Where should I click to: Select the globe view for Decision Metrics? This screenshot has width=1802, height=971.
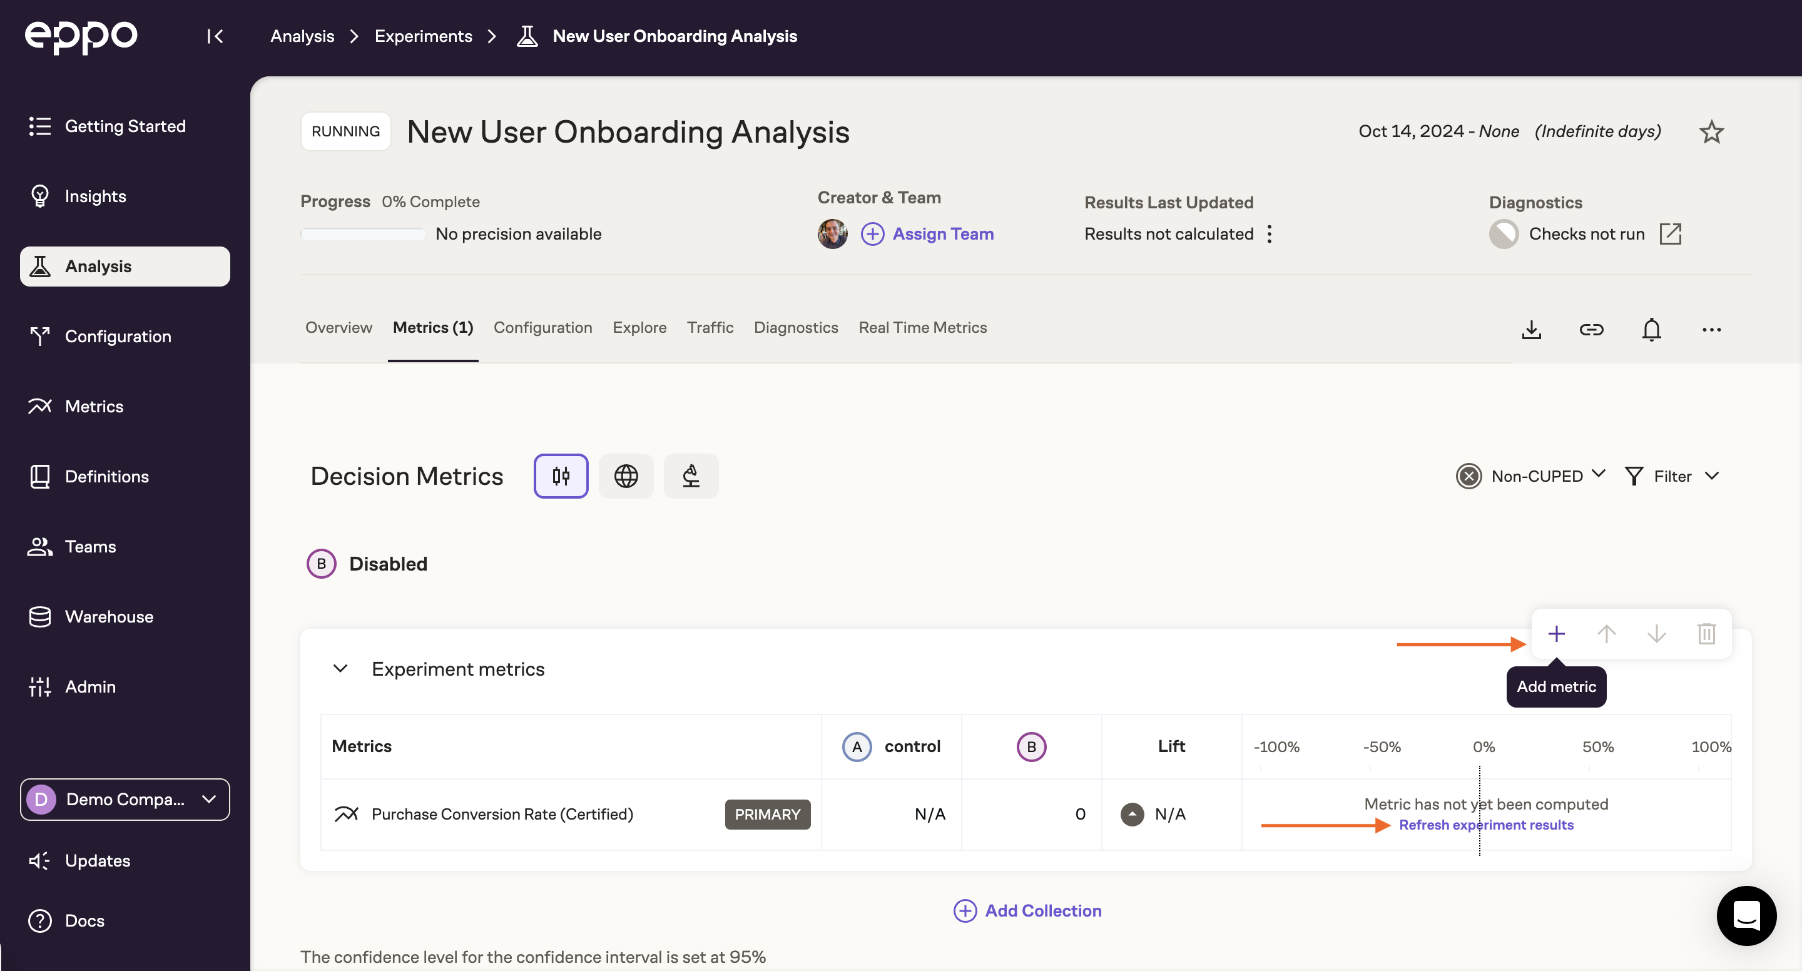pyautogui.click(x=626, y=475)
